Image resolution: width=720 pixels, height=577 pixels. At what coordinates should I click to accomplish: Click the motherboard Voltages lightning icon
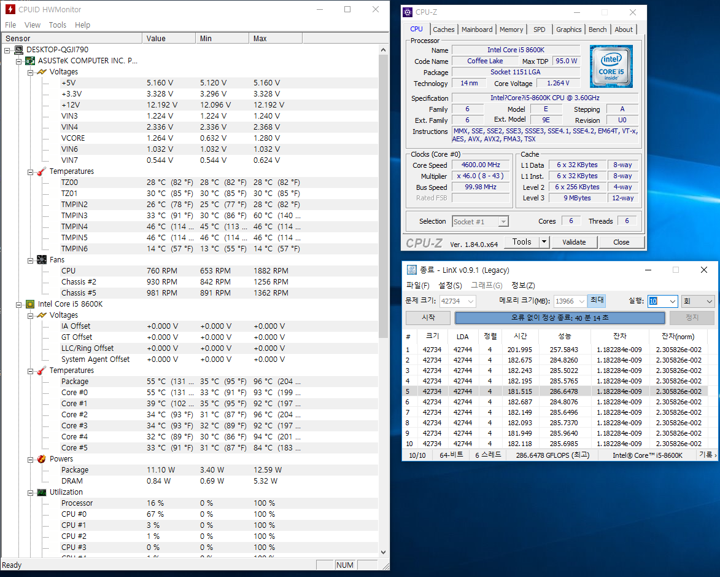click(41, 72)
